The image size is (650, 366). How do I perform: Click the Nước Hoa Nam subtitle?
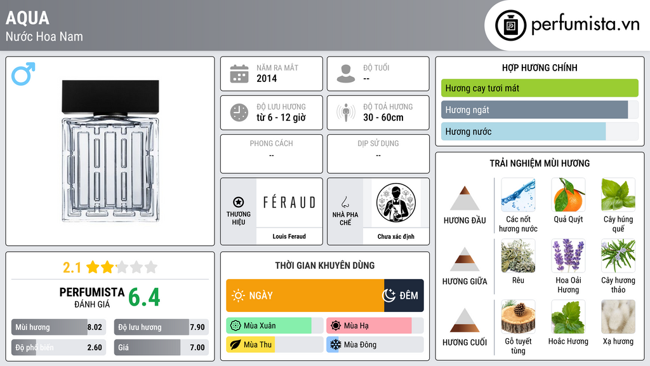pos(44,36)
